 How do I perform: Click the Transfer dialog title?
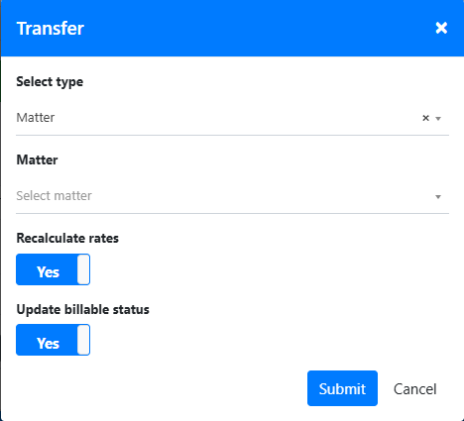tap(51, 29)
